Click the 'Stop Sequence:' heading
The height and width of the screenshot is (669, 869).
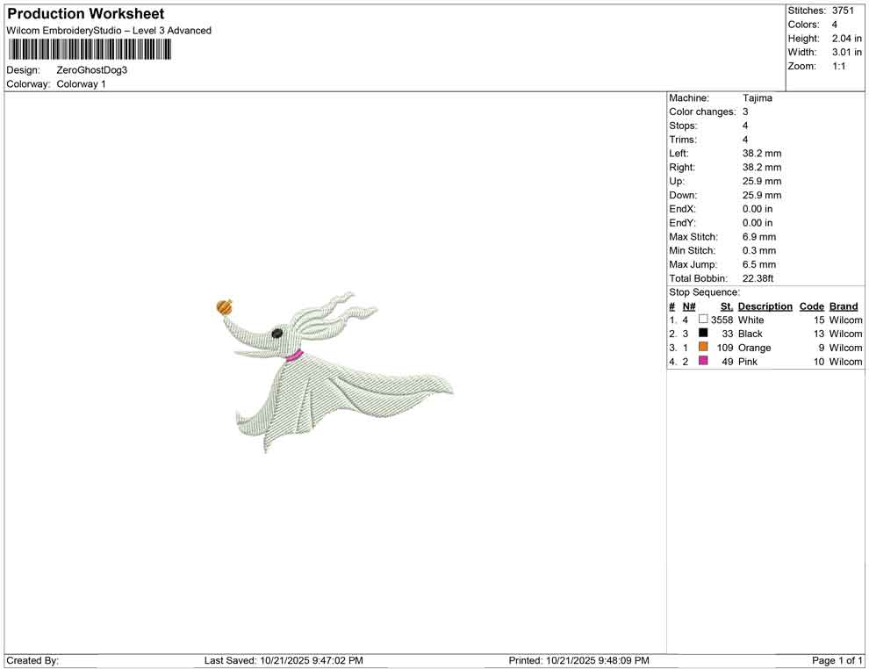pos(704,292)
